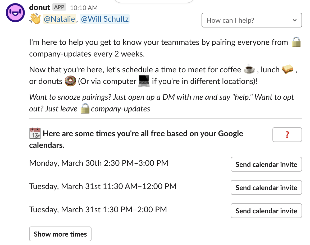Send invite for Tuesday 1:30 PM slot

266,211
